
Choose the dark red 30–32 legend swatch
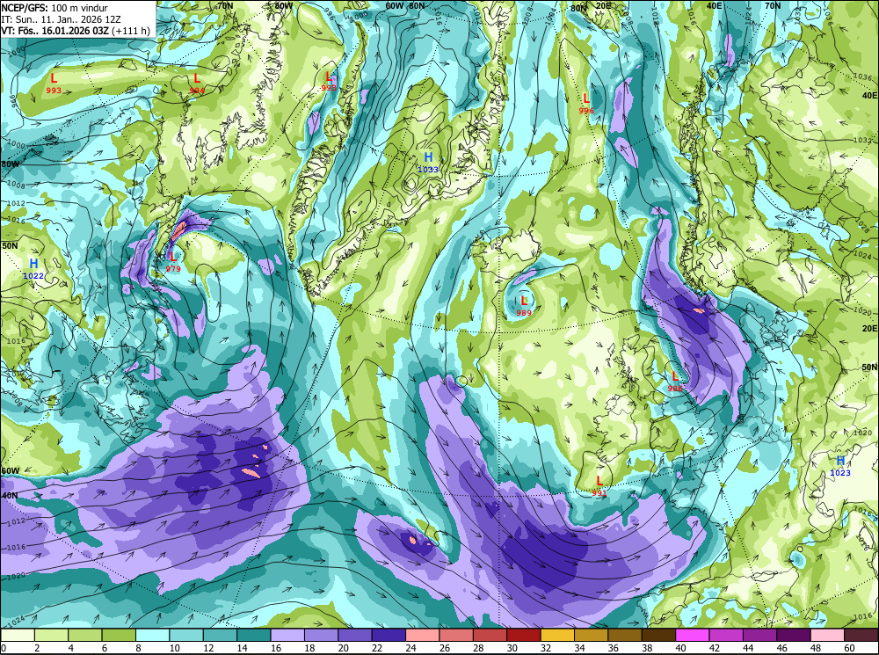pyautogui.click(x=524, y=635)
